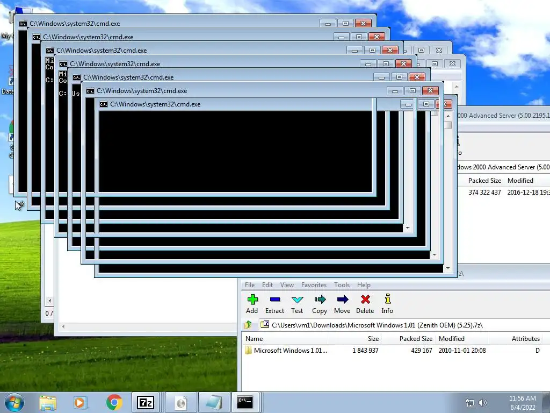Click the network icon in system tray
This screenshot has height=413, width=550.
coord(469,403)
